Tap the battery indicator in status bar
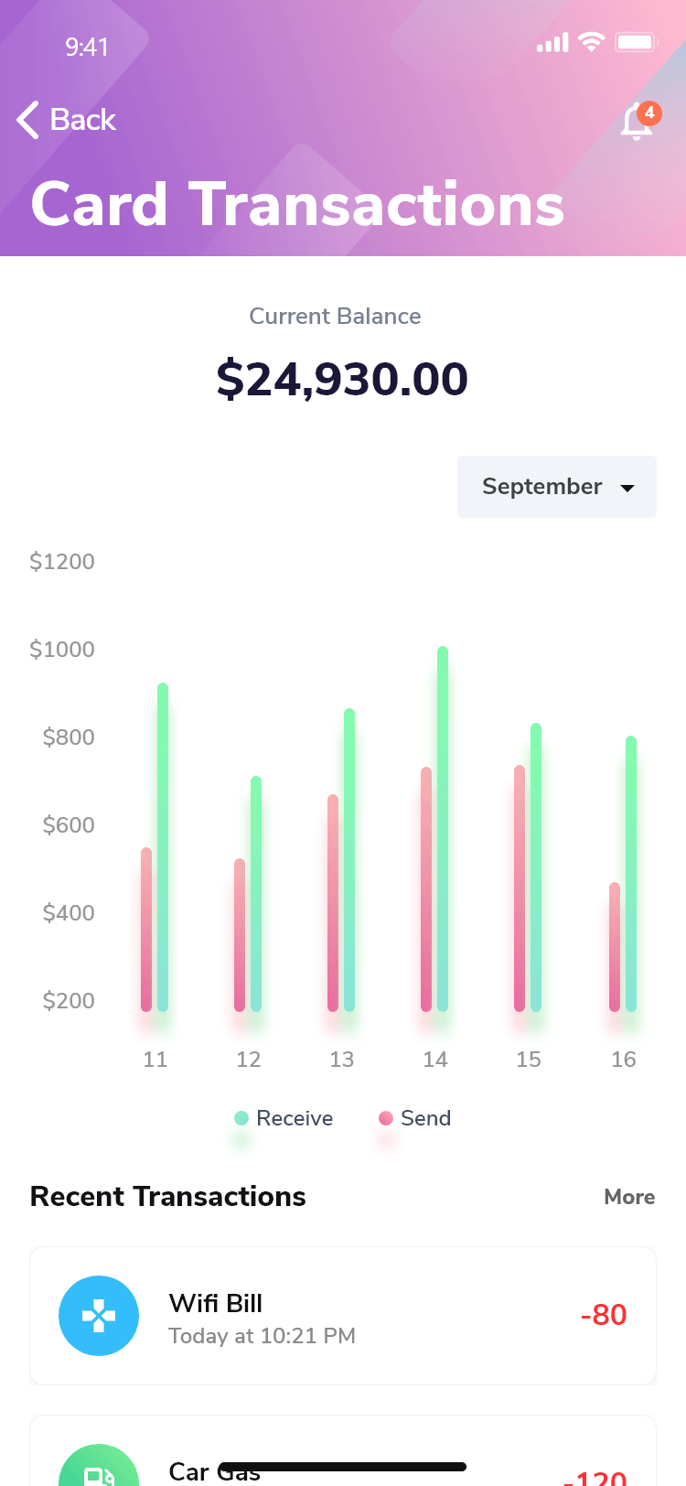This screenshot has height=1486, width=686. point(637,42)
